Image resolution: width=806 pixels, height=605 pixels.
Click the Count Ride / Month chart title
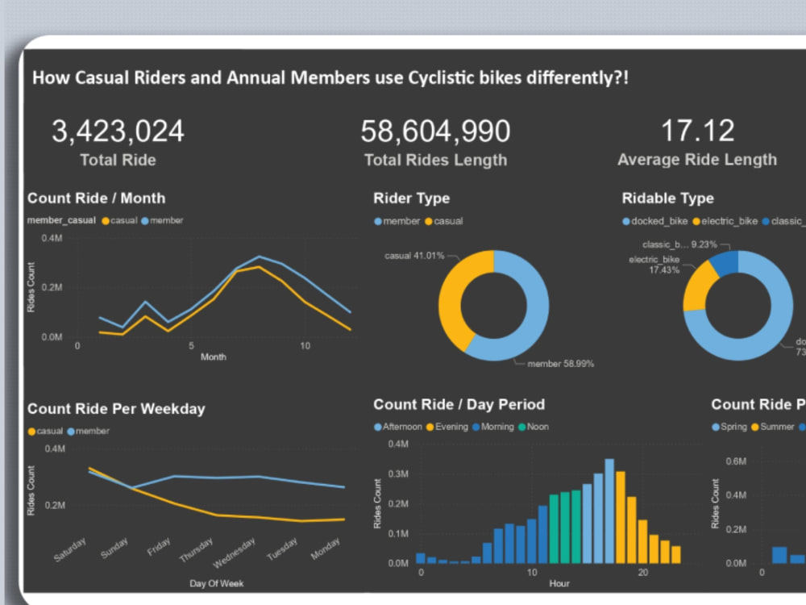(97, 198)
